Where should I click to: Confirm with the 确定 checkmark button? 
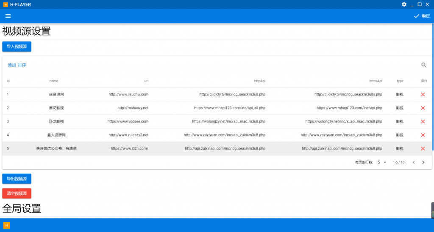pos(422,16)
